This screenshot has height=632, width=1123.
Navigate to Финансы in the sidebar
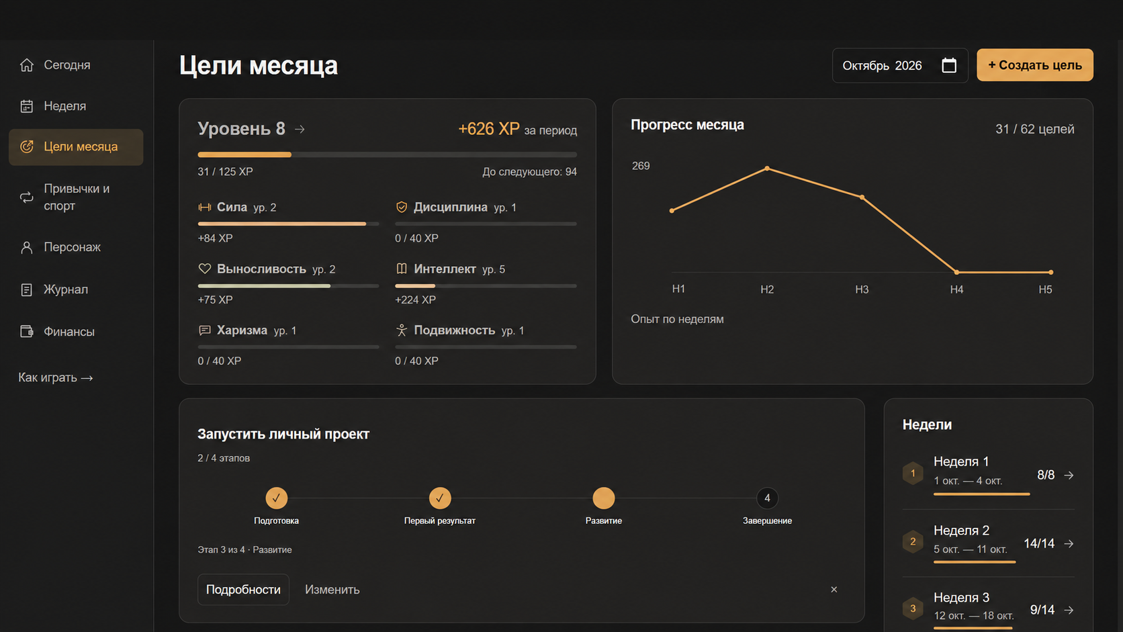pos(76,332)
